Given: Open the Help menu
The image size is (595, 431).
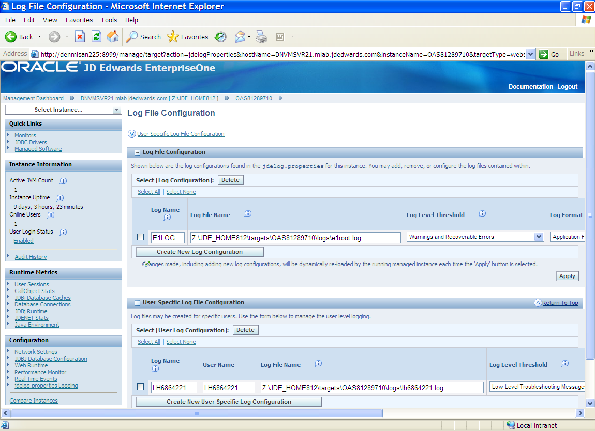Looking at the screenshot, I should pyautogui.click(x=131, y=20).
